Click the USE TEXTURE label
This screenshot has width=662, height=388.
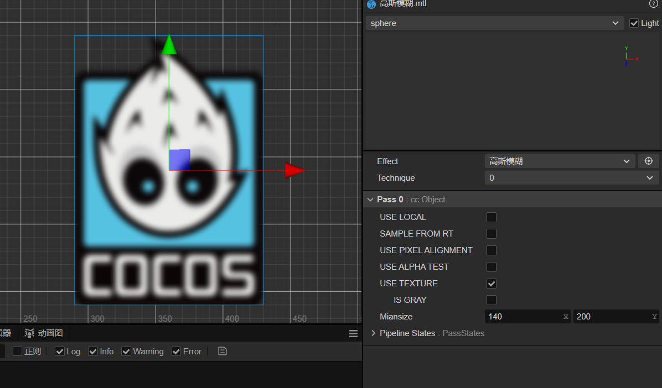pyautogui.click(x=408, y=284)
